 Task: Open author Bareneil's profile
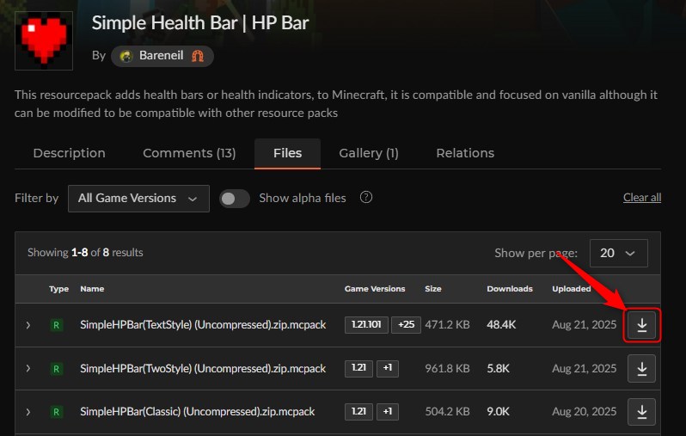(162, 56)
